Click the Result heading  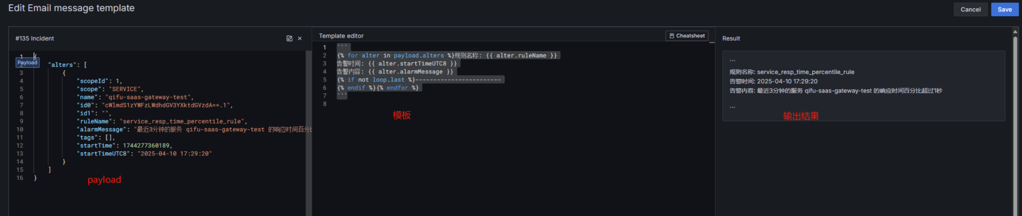(x=731, y=39)
